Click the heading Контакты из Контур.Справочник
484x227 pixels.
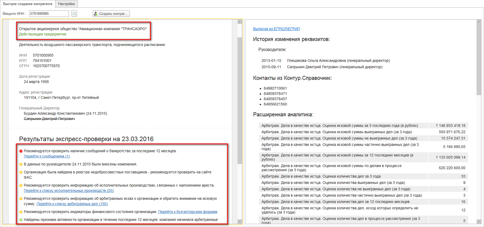(x=292, y=78)
